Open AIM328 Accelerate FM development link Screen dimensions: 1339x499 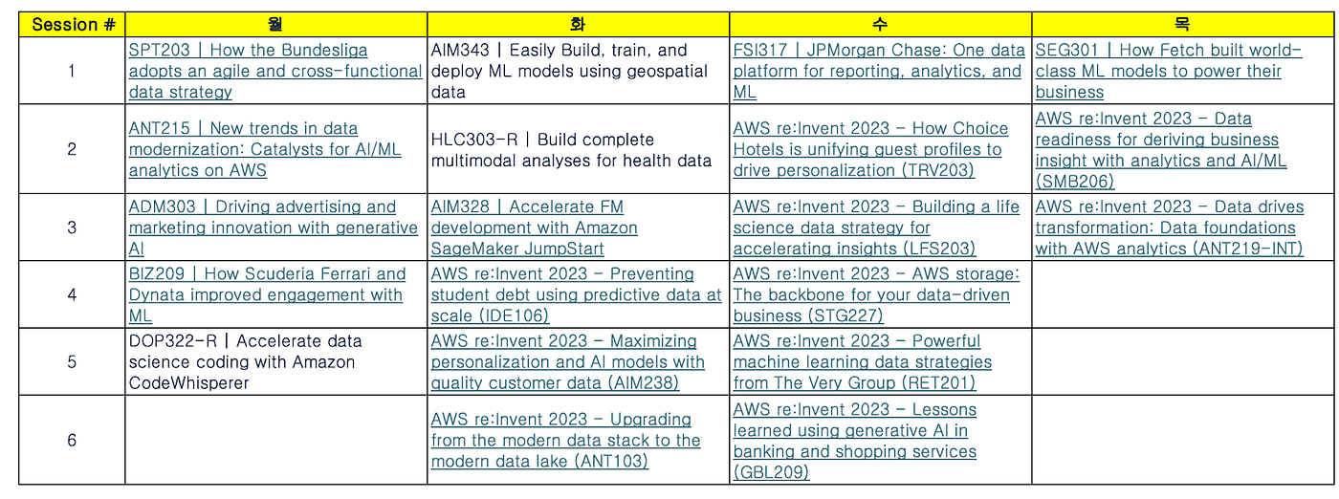[534, 228]
